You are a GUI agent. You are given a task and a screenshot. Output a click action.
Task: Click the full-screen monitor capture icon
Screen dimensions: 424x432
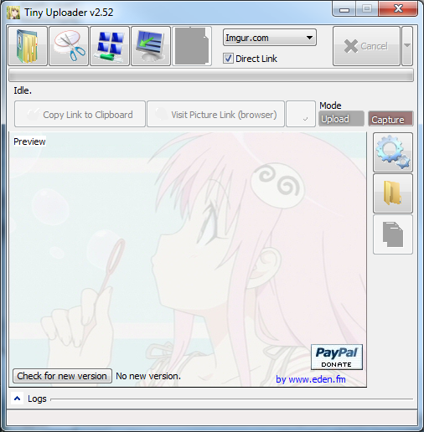pos(151,46)
